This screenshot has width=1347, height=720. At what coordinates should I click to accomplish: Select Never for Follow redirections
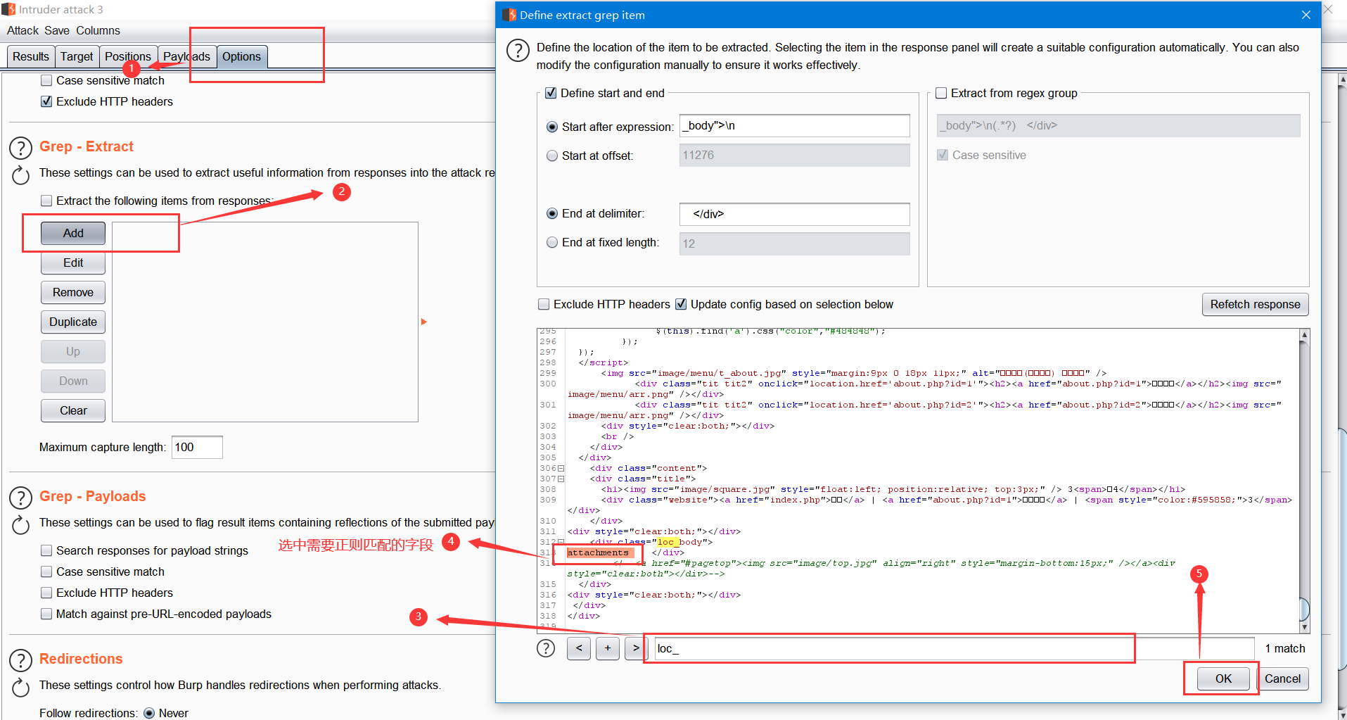tap(149, 713)
